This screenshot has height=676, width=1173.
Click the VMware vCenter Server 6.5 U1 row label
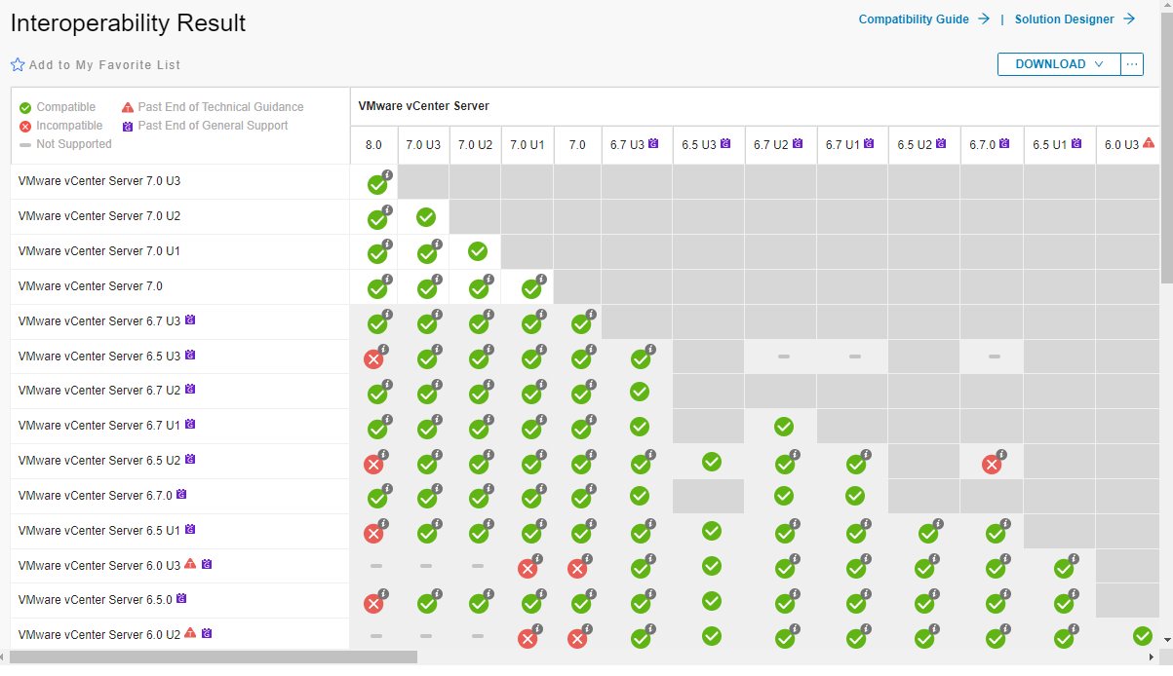point(99,530)
